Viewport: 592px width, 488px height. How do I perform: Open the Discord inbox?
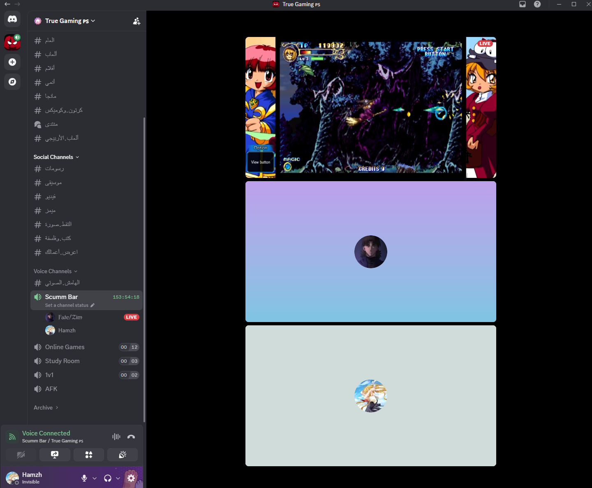[523, 4]
